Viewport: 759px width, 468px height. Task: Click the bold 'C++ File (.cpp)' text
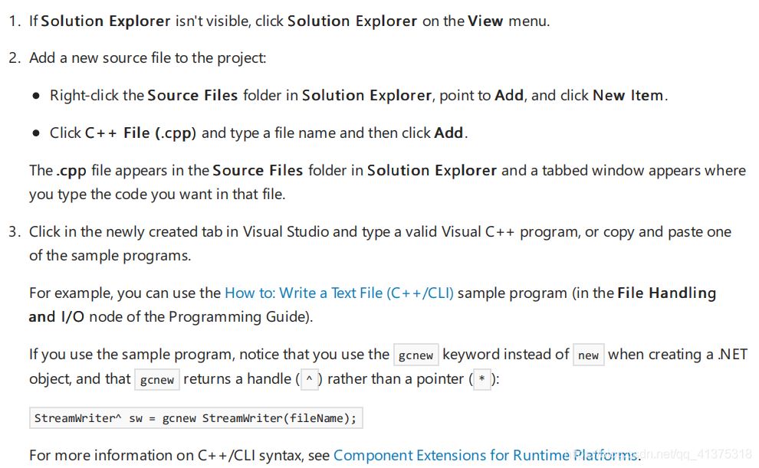[x=140, y=133]
